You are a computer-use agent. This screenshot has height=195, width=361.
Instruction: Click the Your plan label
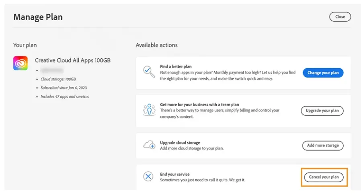pos(25,45)
